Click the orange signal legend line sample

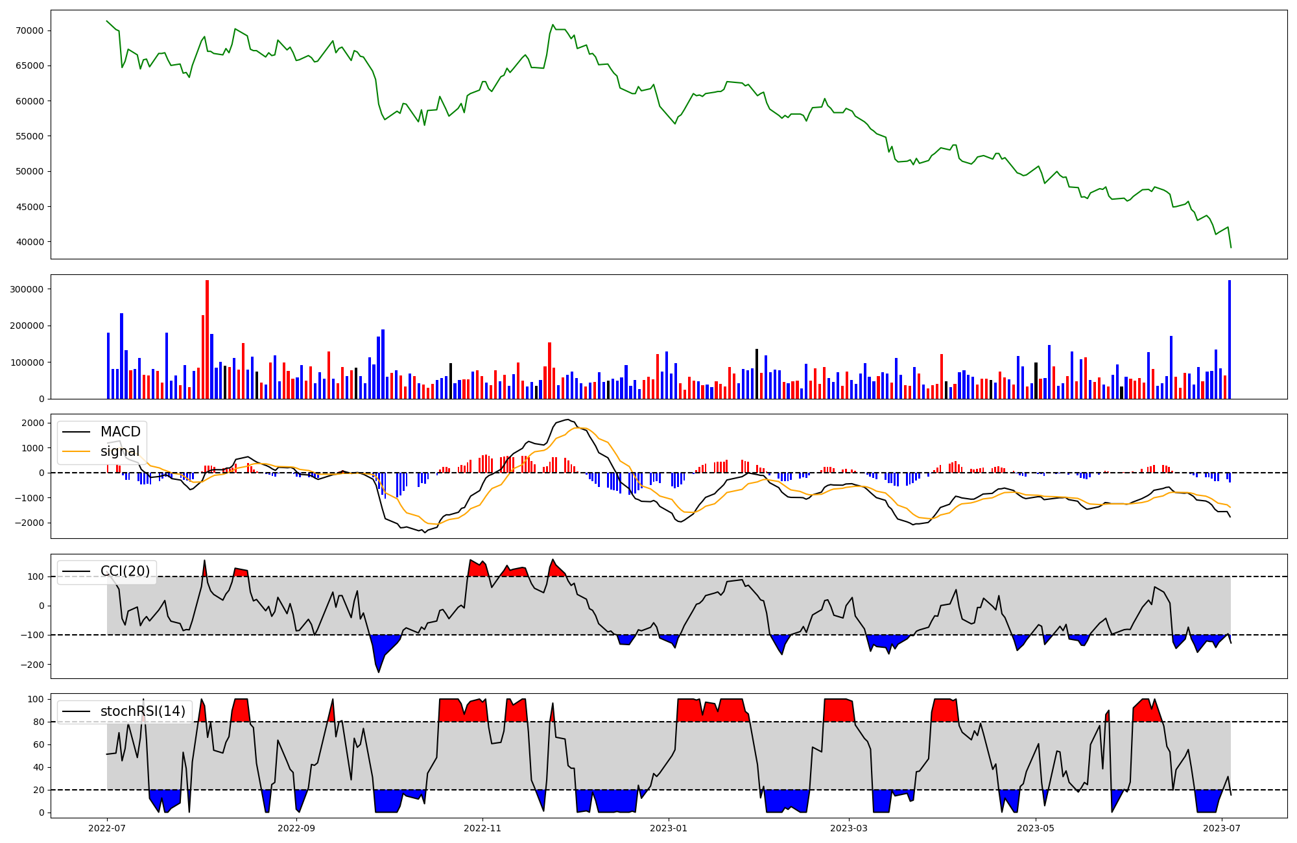[77, 451]
